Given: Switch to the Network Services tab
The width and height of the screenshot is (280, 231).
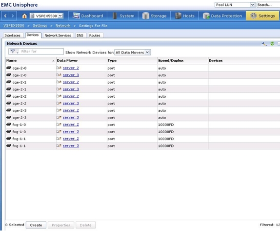Looking at the screenshot, I should 58,36.
